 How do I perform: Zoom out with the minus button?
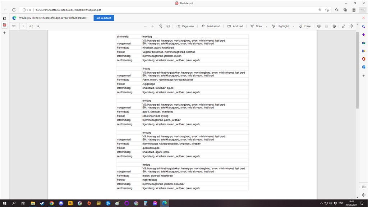click(145, 26)
